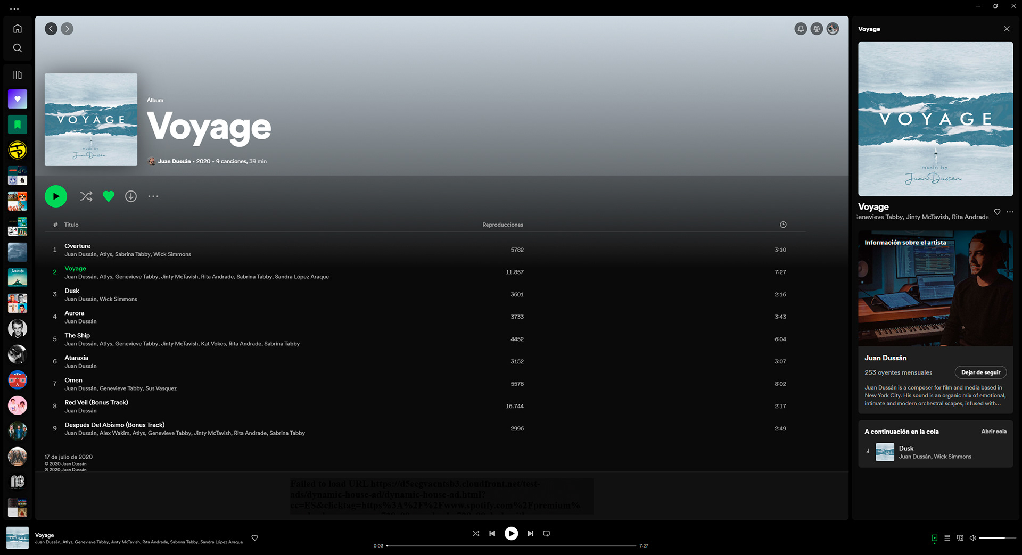Select Después Del Abismo (Bonus Track)
This screenshot has height=555, width=1022.
[425, 429]
